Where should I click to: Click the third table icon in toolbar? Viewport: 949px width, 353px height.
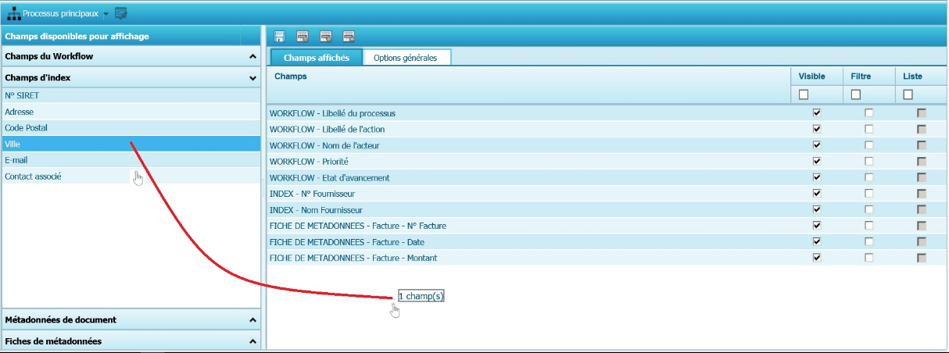tap(325, 37)
